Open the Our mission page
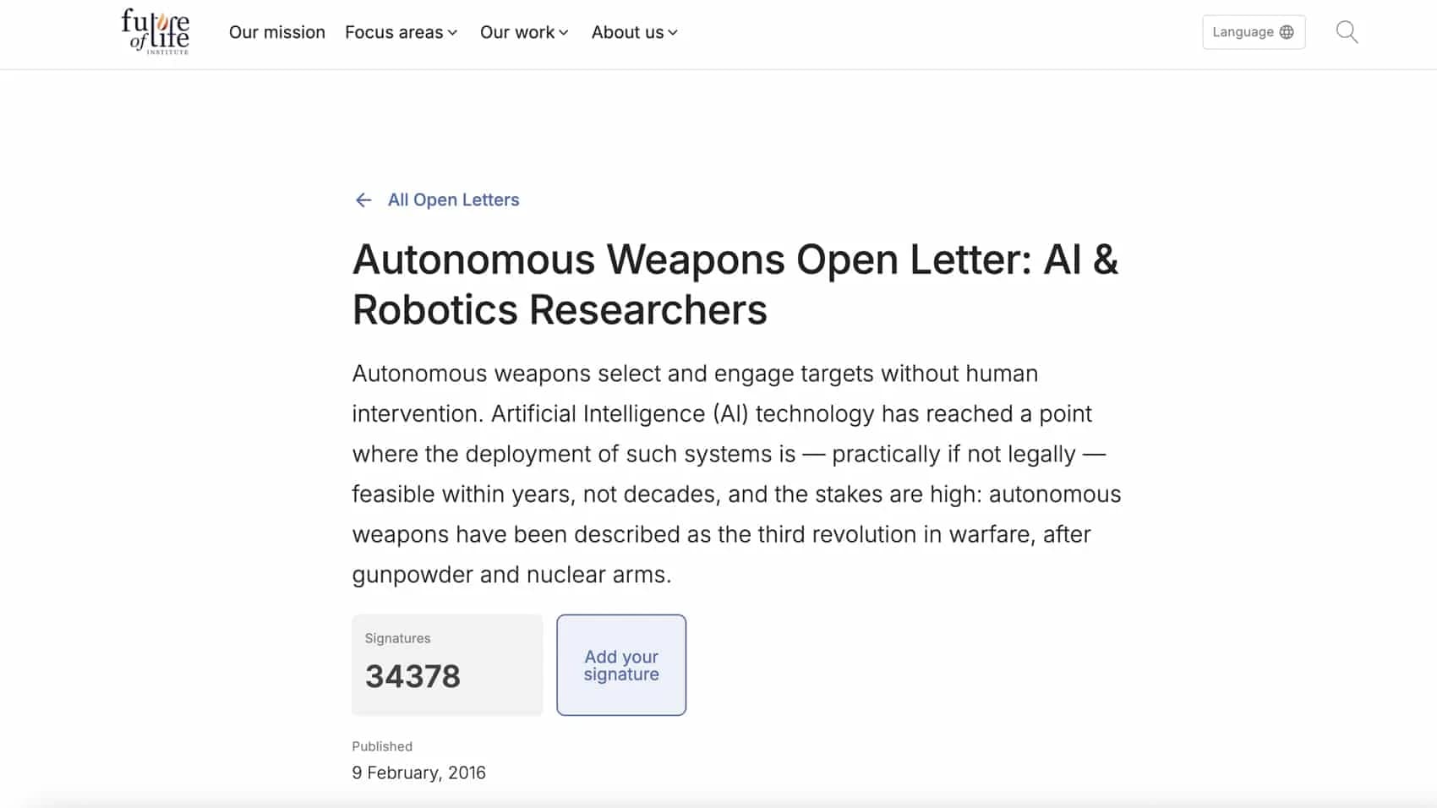 [x=276, y=32]
